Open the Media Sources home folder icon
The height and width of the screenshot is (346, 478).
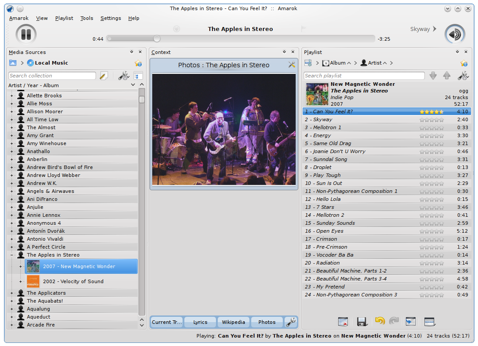coord(13,63)
